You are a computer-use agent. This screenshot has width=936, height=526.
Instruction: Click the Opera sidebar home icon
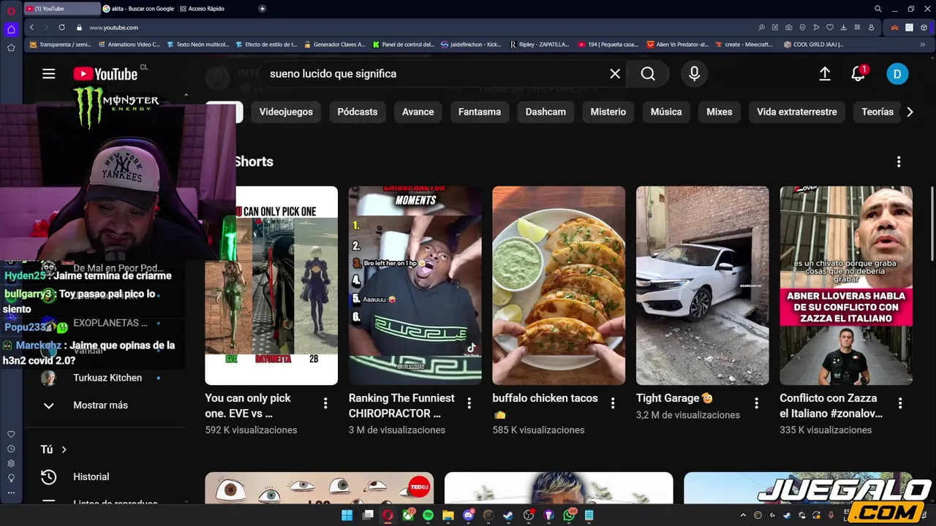[x=11, y=30]
